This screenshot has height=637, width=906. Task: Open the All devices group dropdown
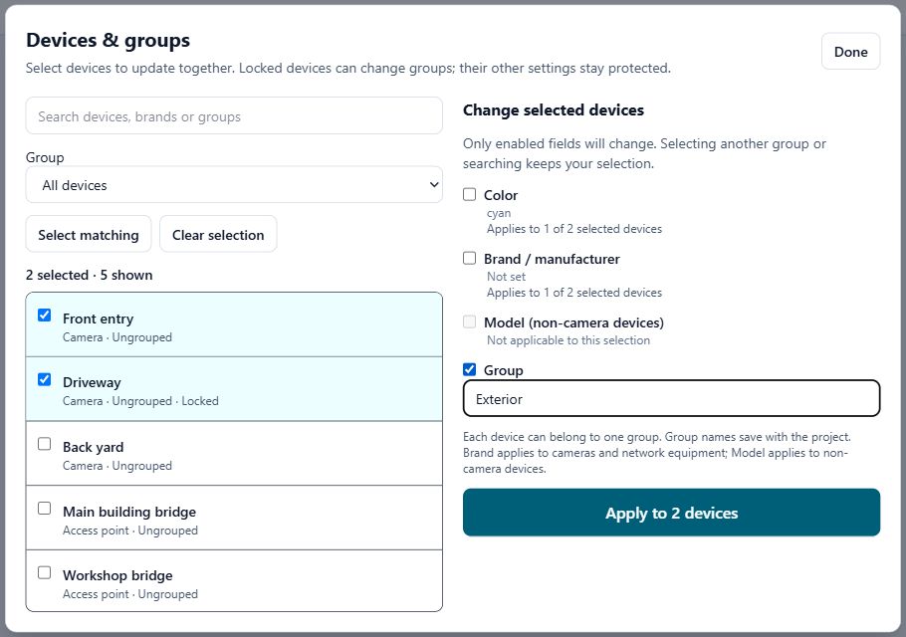(x=234, y=185)
